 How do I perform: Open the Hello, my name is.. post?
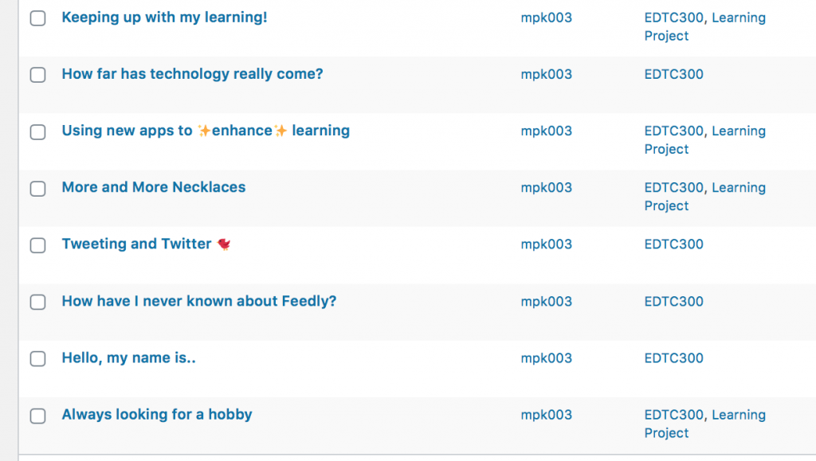point(128,357)
